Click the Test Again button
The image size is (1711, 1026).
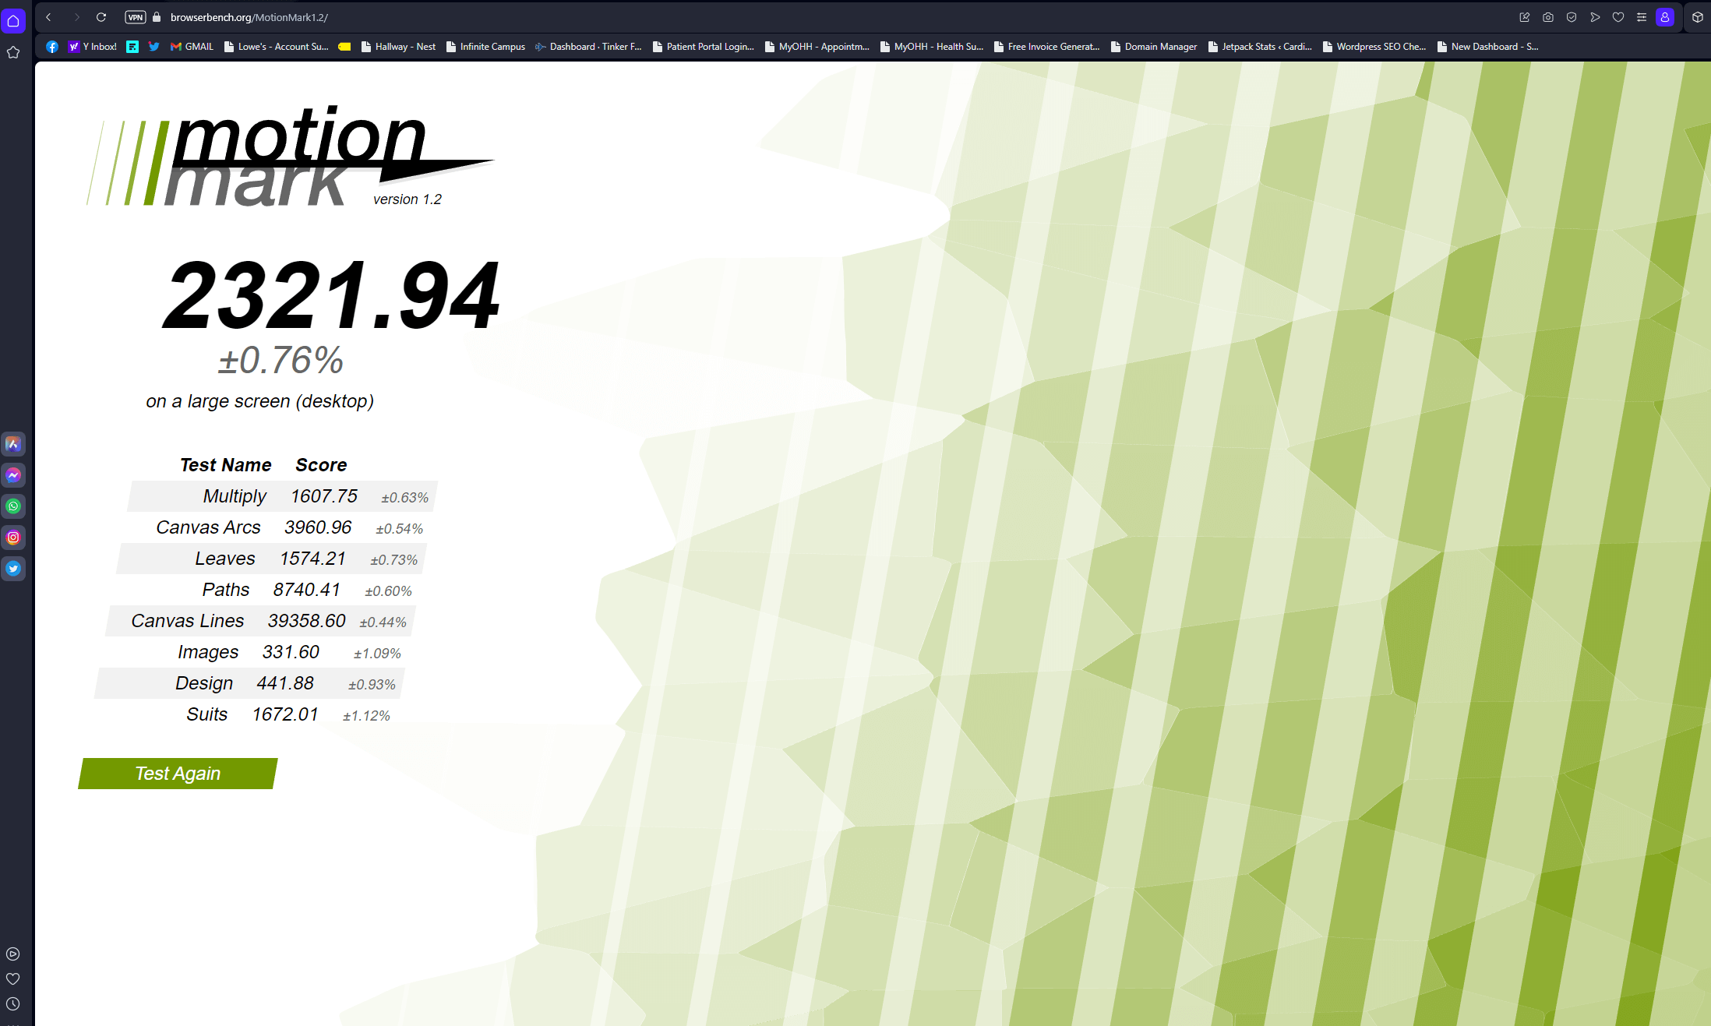coord(178,774)
